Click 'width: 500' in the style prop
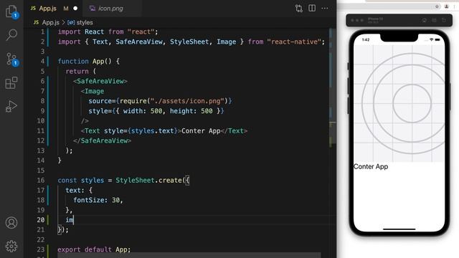 (143, 111)
